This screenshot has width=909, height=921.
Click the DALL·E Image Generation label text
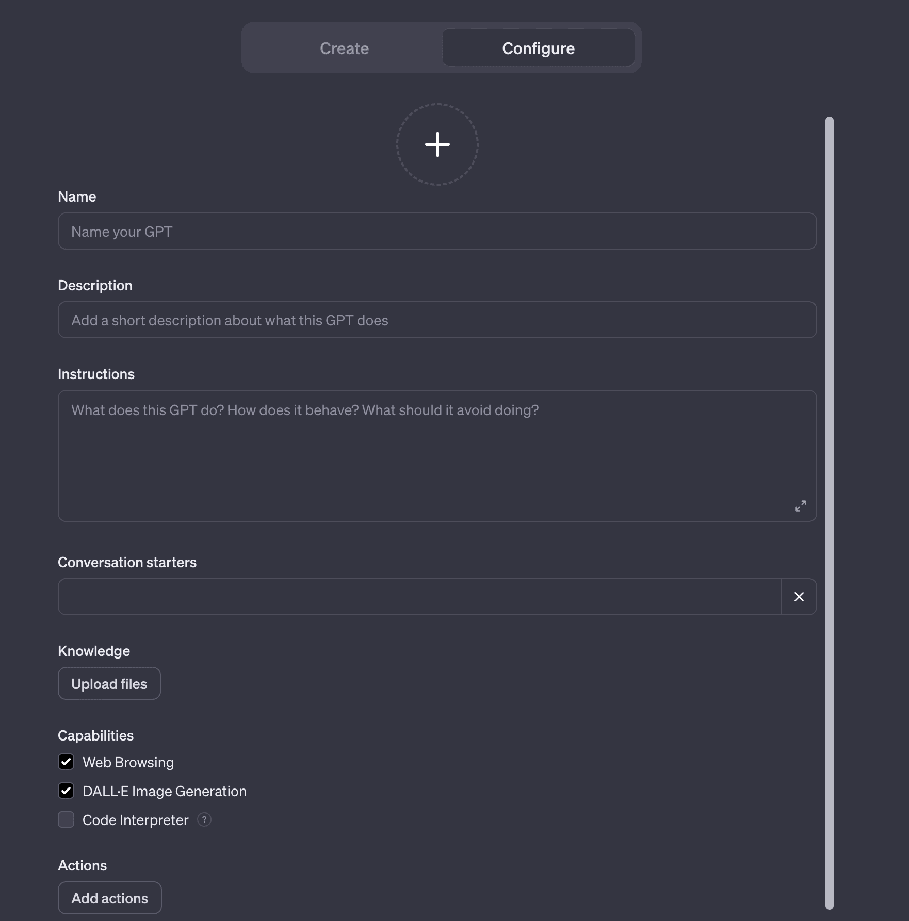[164, 791]
